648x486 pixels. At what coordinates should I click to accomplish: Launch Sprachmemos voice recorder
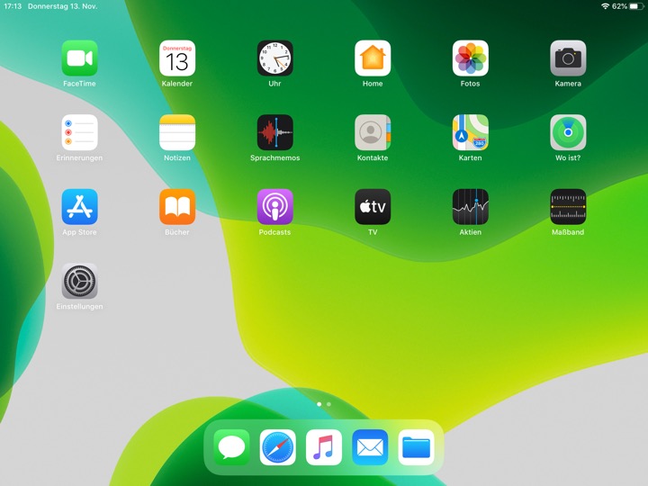click(x=275, y=132)
